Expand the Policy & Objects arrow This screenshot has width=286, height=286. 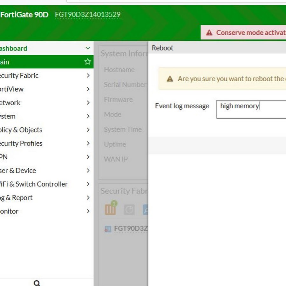(88, 130)
